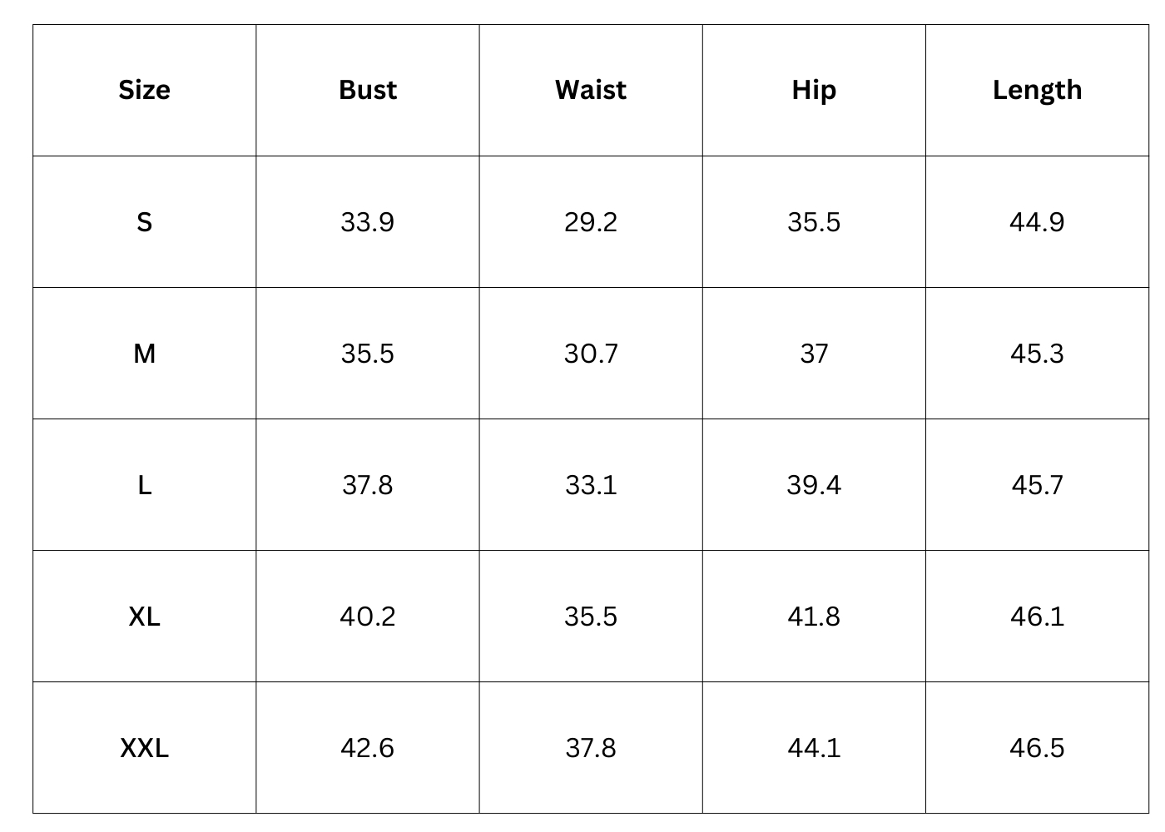Screen dimensions: 1165x832
Task: Select the length value 46.5
Action: tap(1037, 748)
